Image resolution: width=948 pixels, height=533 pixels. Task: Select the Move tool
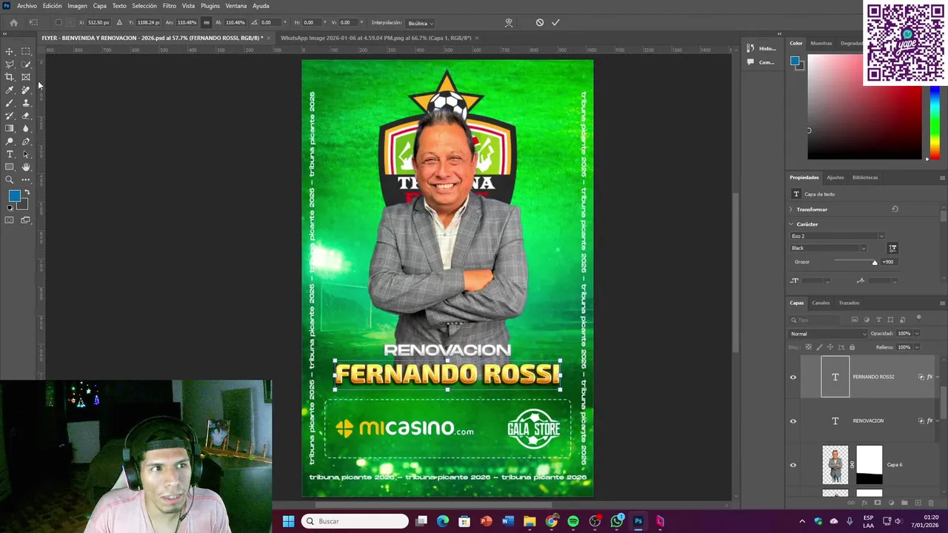10,51
